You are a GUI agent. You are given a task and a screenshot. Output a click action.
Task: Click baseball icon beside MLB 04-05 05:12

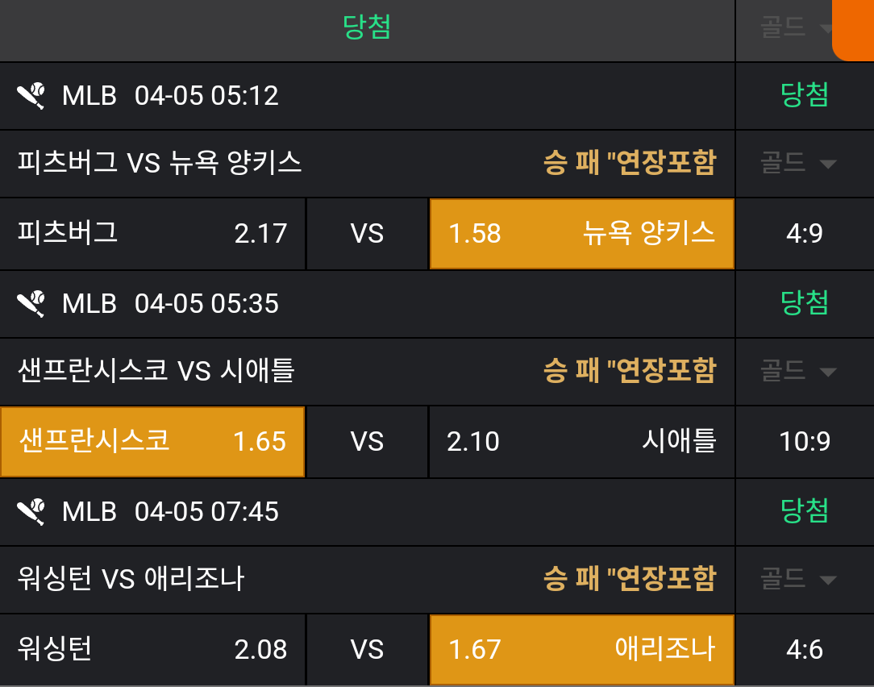click(x=31, y=96)
